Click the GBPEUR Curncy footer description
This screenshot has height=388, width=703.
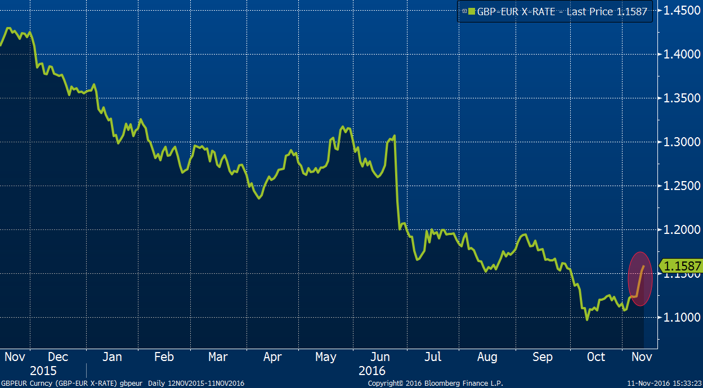point(123,383)
